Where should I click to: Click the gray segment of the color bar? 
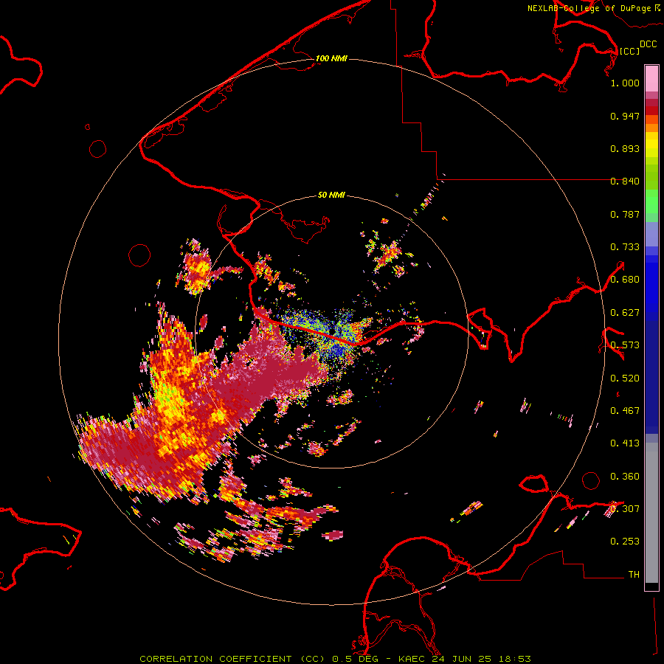(651, 513)
